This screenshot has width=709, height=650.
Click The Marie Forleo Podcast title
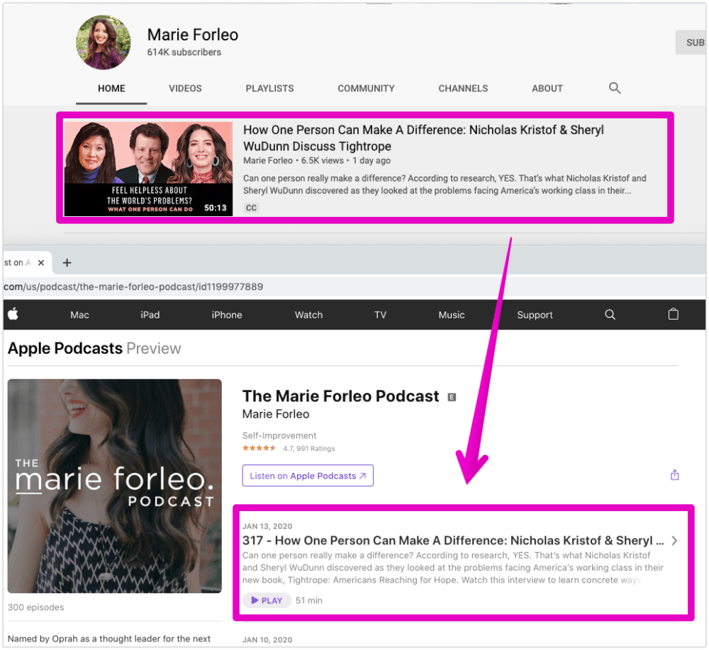[340, 396]
